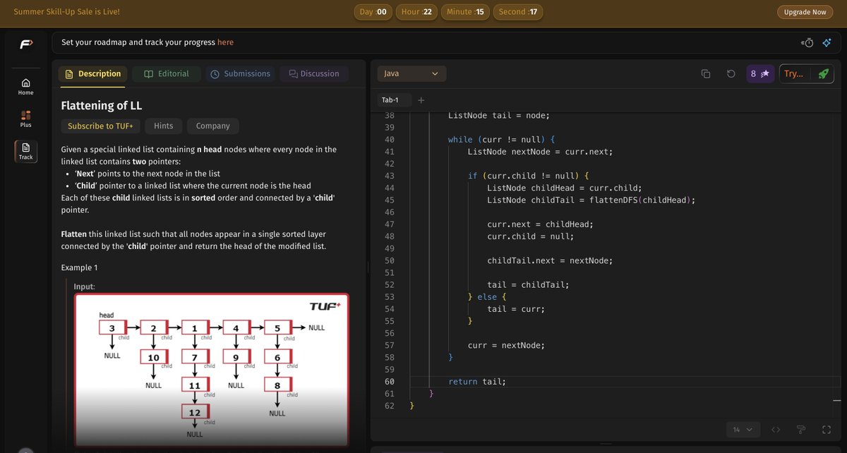Click line 'ListNode nextNode = curr.next;'
847x453 pixels.
(540, 152)
